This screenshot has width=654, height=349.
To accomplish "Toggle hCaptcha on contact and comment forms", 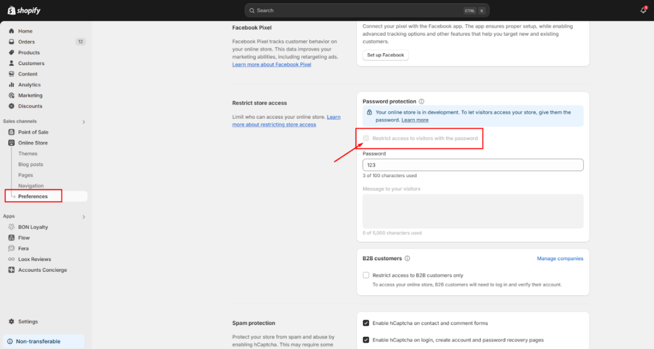I will point(366,323).
